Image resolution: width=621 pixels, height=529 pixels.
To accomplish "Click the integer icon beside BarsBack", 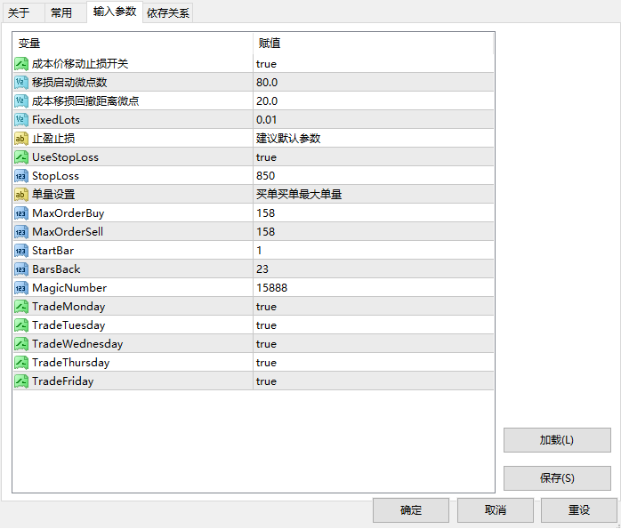I will click(21, 269).
